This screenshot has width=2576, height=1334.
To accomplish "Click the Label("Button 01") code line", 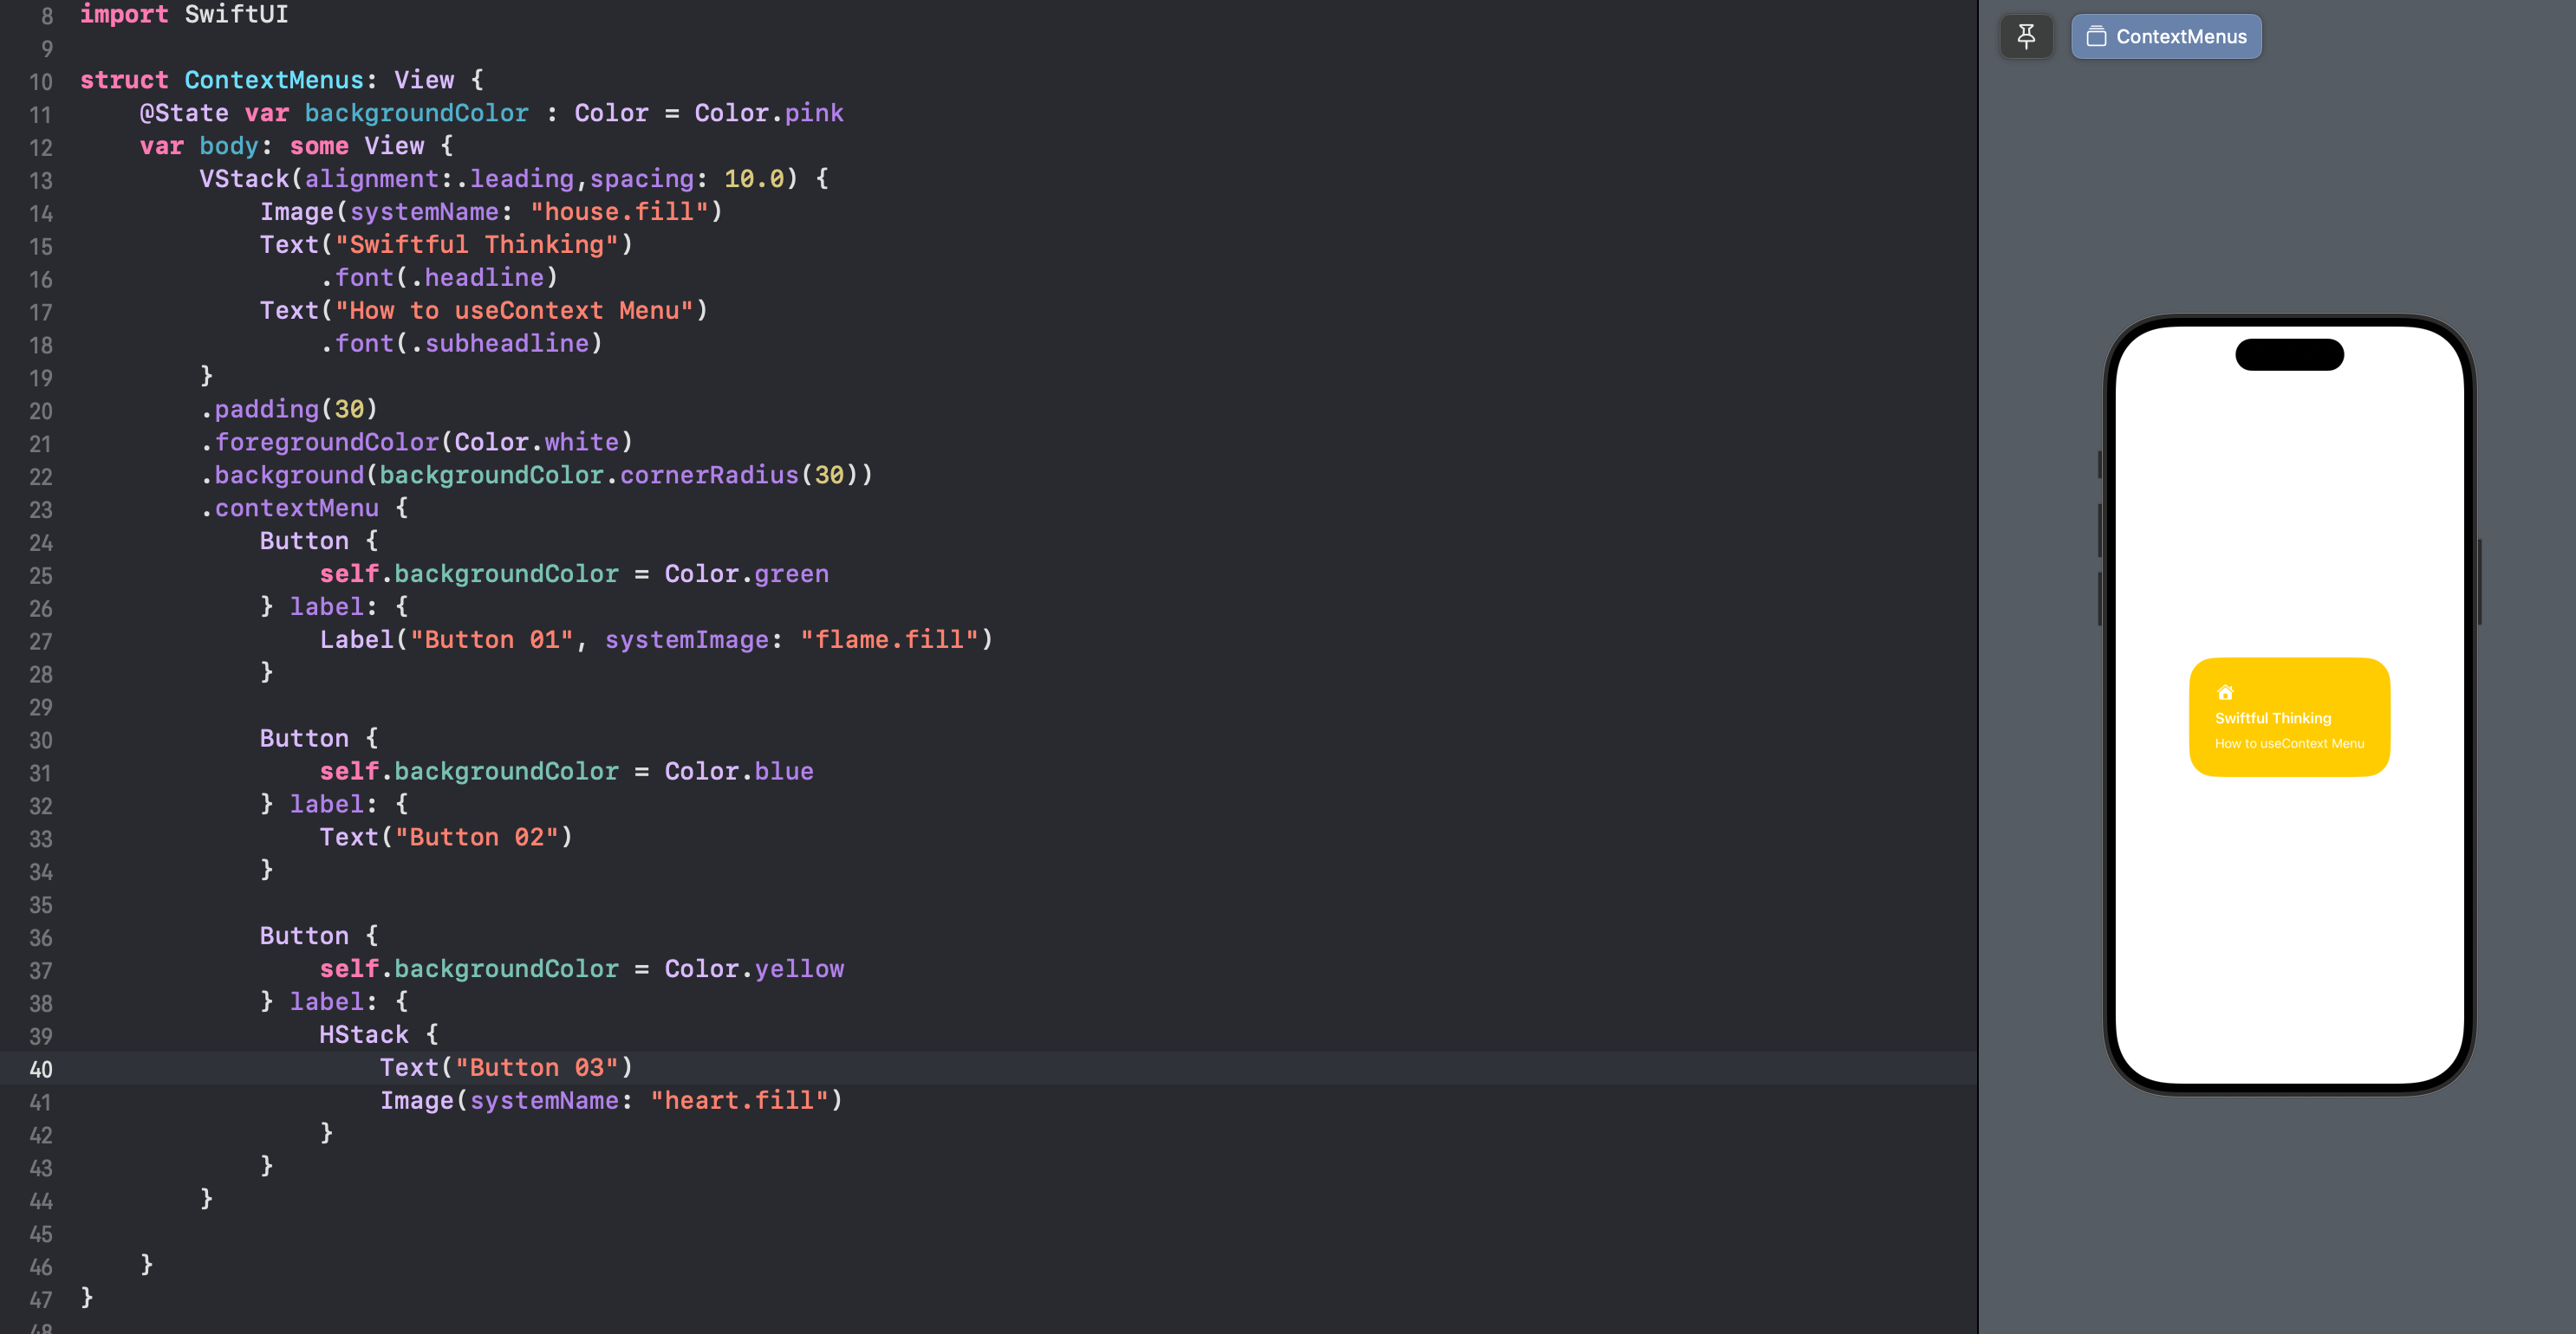I will (656, 640).
